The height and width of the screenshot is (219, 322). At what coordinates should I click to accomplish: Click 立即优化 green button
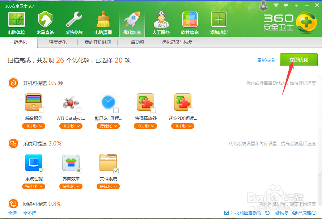(x=298, y=60)
